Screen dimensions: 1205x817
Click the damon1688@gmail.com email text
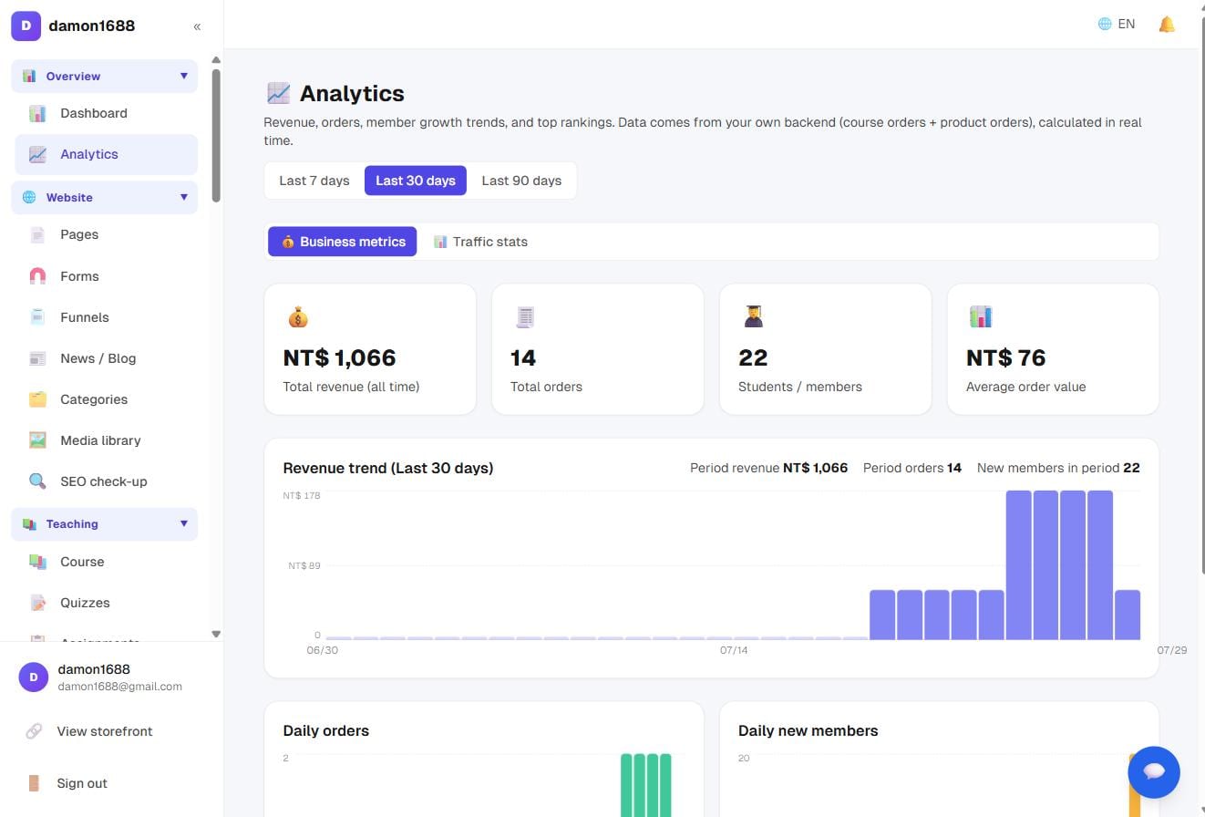(x=119, y=687)
